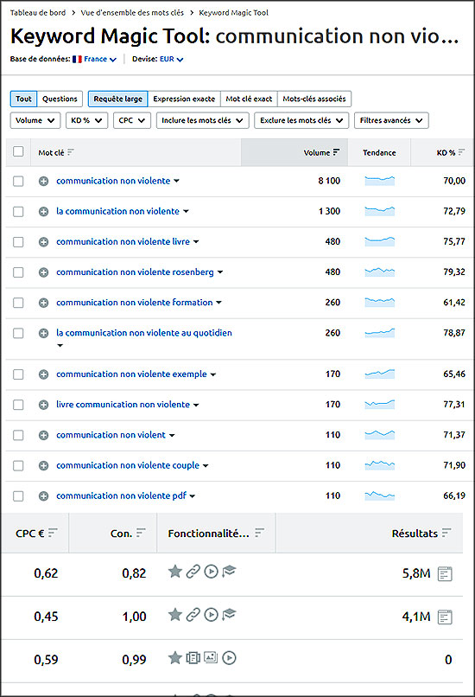Select 'Mot clé exact' match type
This screenshot has height=697, width=475.
(x=249, y=99)
